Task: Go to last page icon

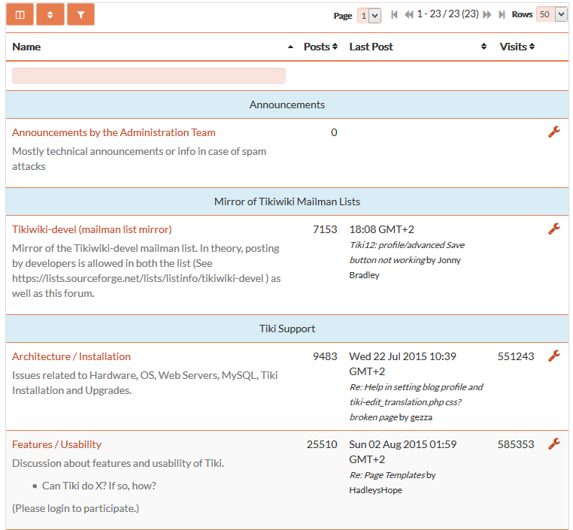Action: click(x=502, y=14)
